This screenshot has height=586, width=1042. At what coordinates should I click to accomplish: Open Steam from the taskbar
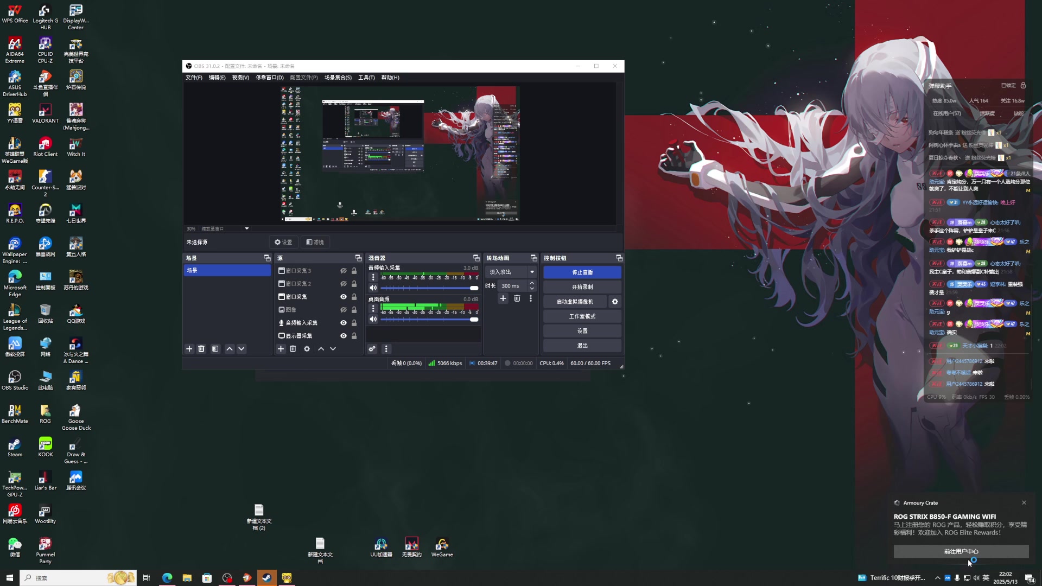pos(266,578)
